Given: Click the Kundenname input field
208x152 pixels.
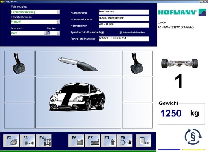Looking at the screenshot, I should [x=124, y=12].
